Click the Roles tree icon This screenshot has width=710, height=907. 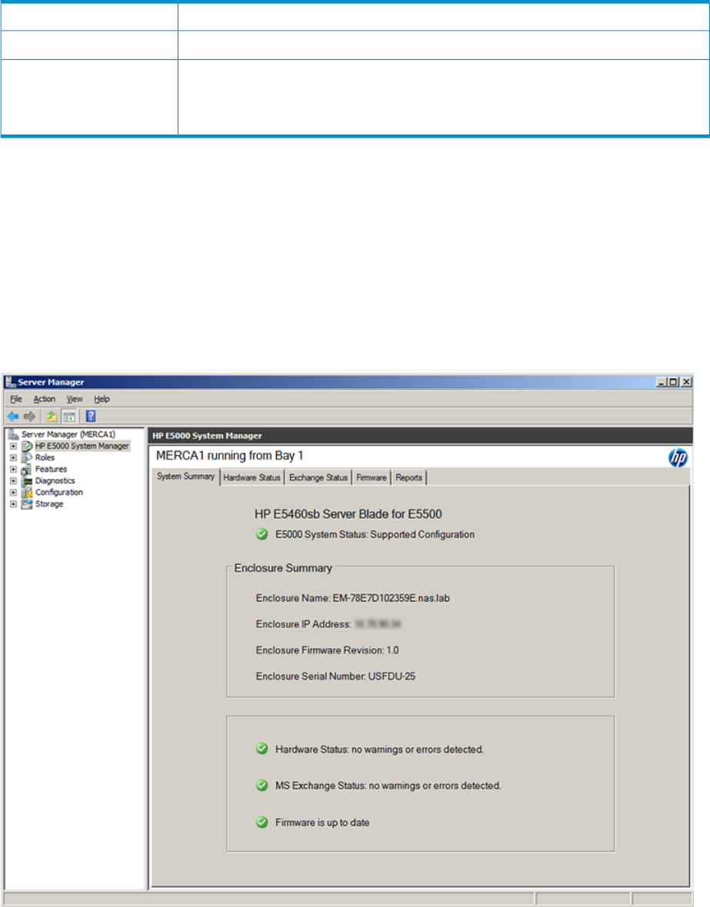click(x=27, y=457)
